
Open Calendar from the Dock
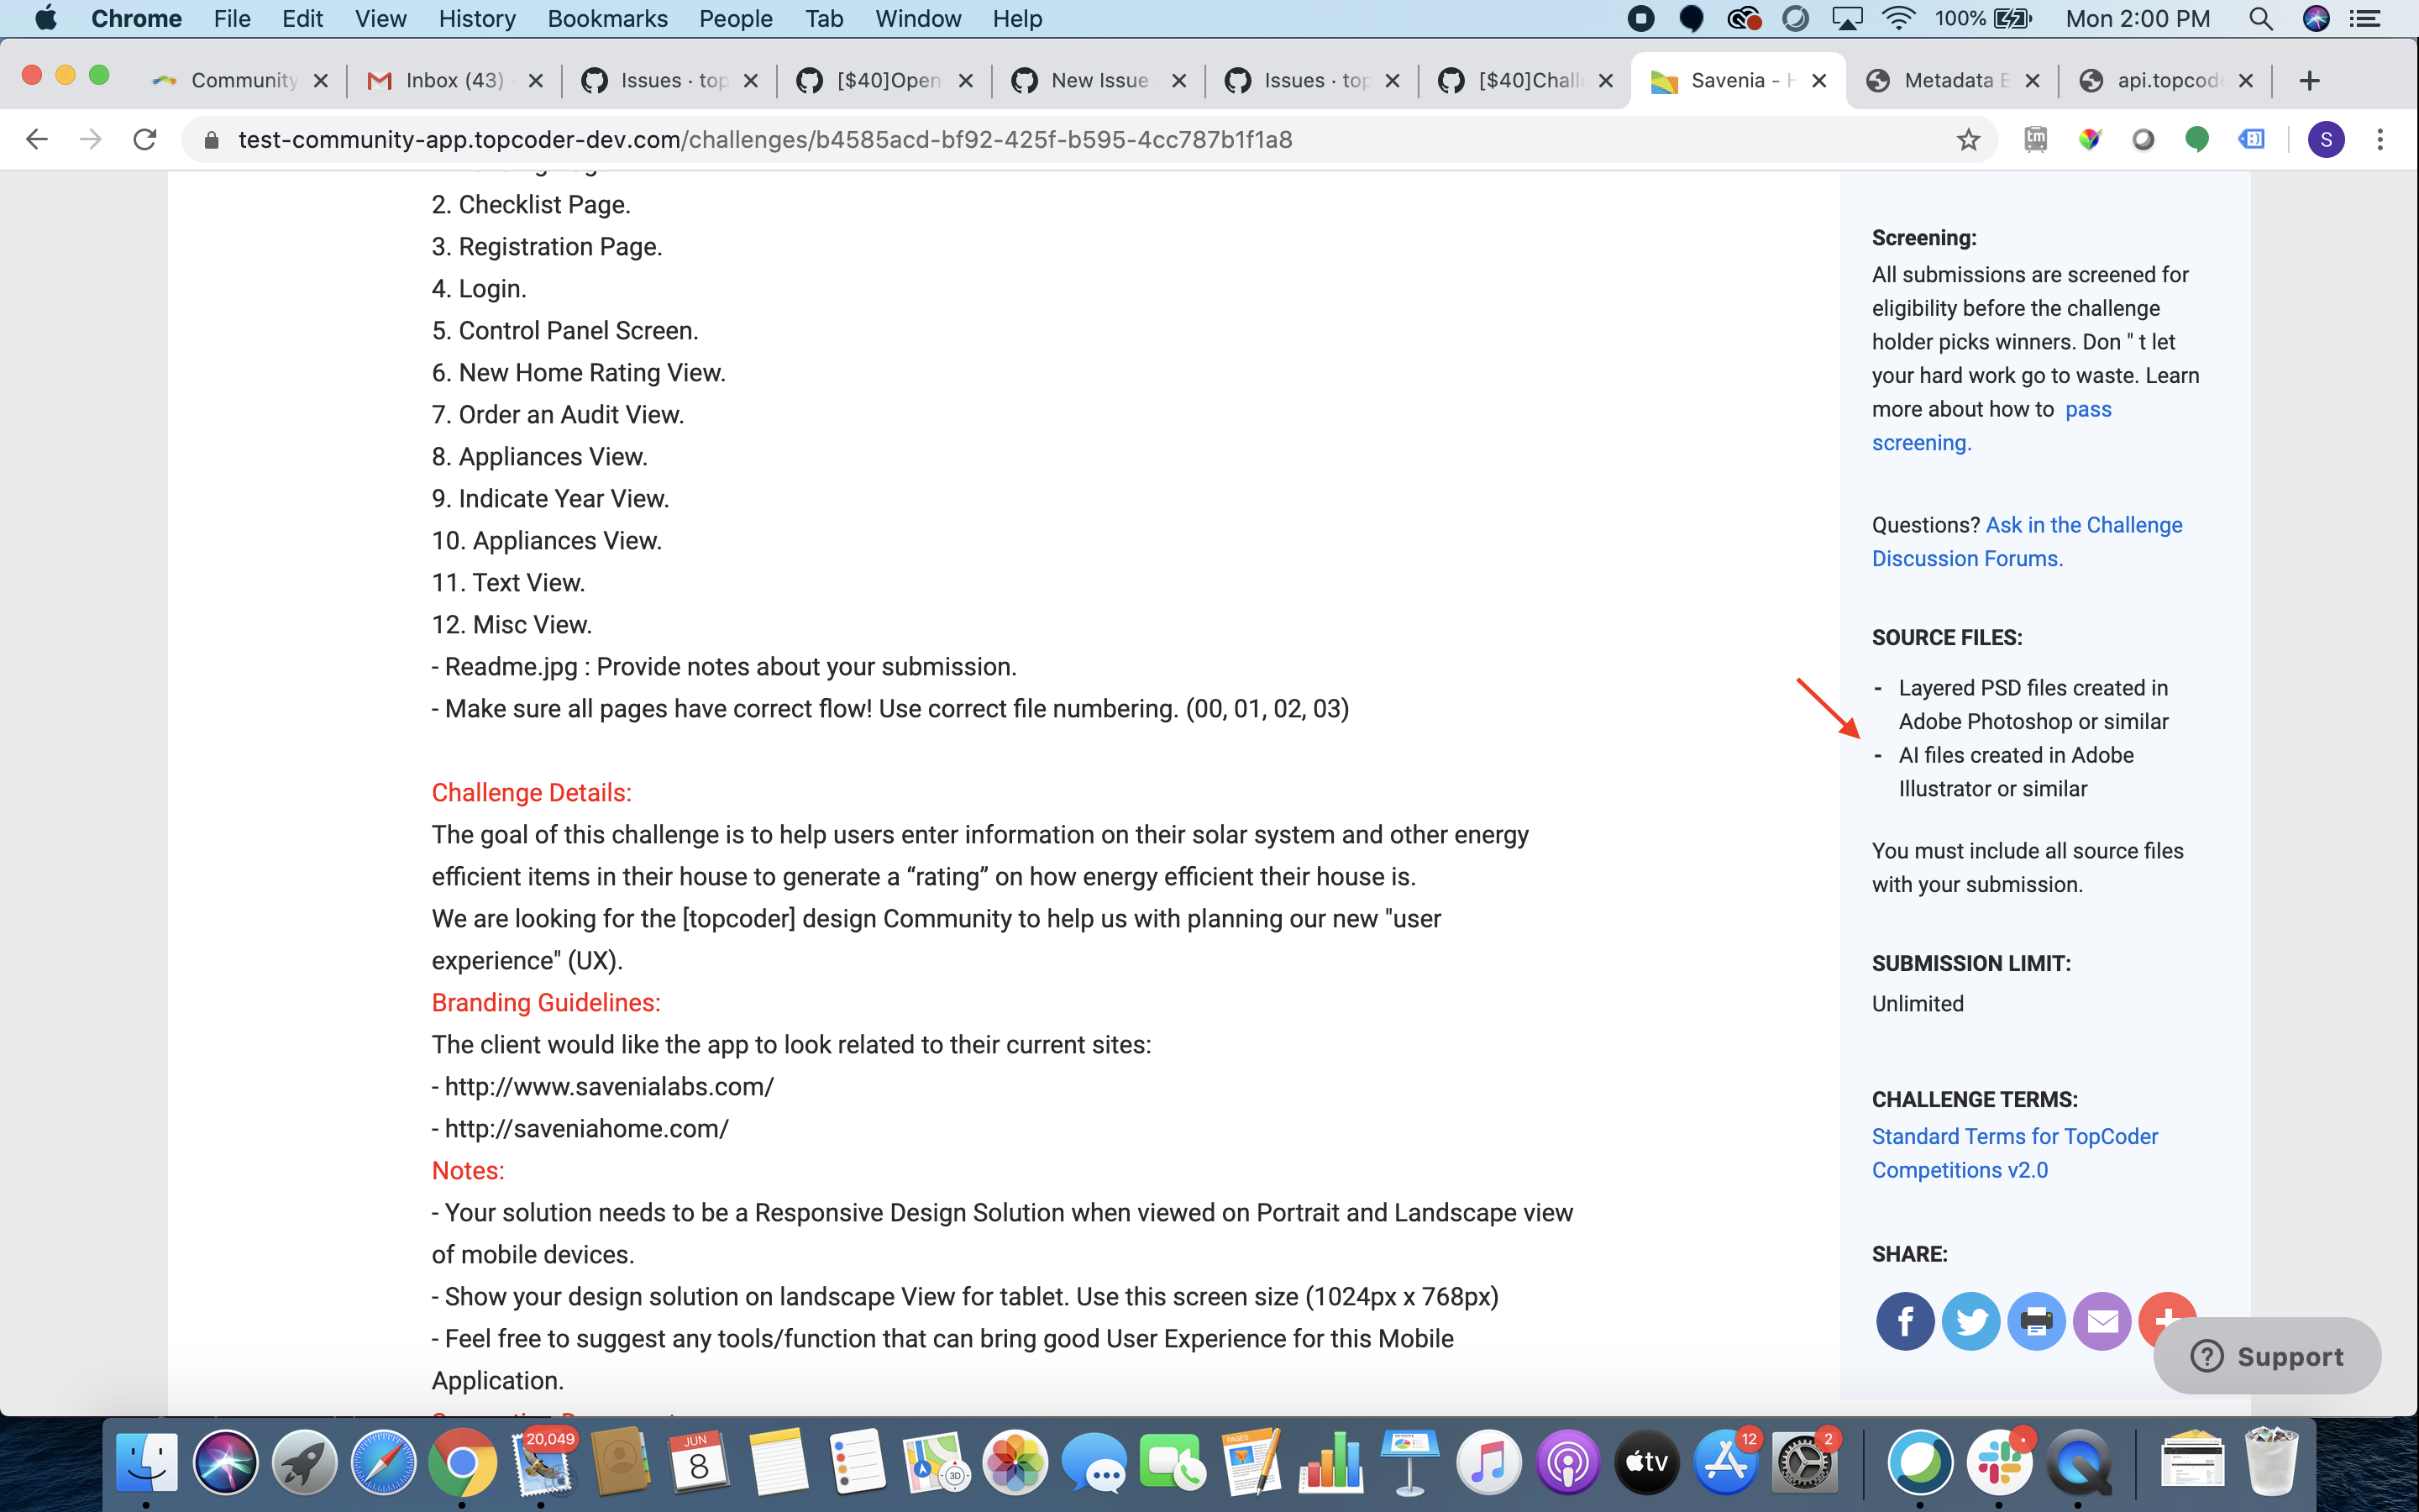click(x=699, y=1462)
